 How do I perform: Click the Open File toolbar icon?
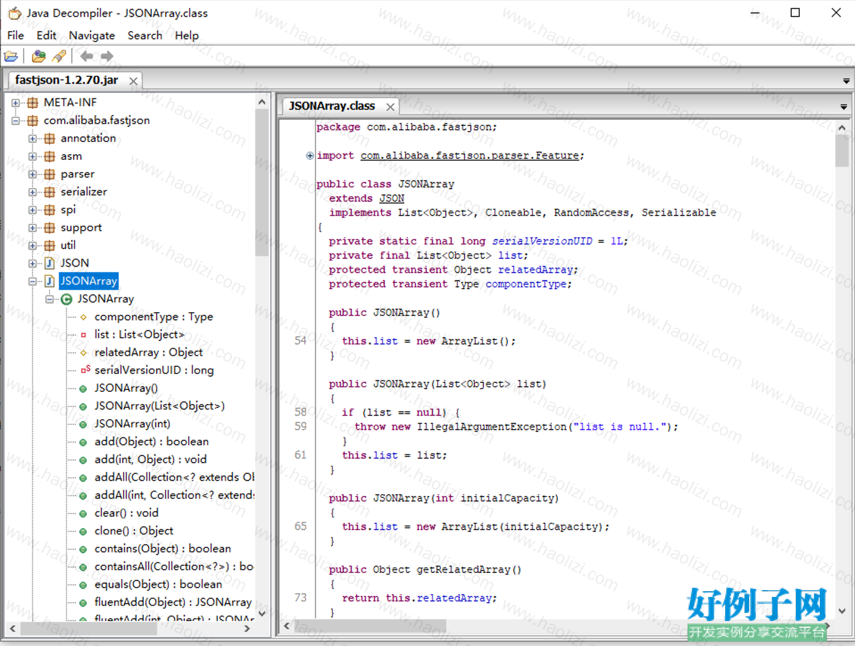point(11,56)
